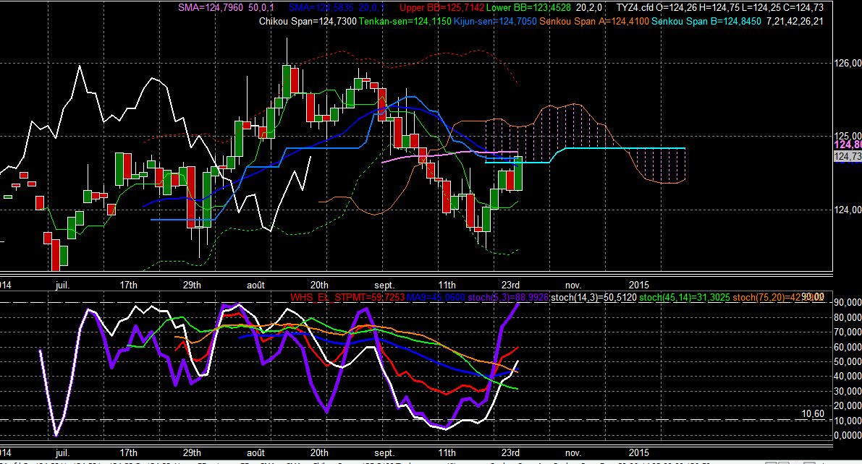Click the Bollinger parameters 20,2,0
862x464 pixels.
(588, 8)
